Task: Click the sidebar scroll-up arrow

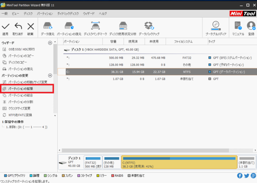Action: [55, 42]
